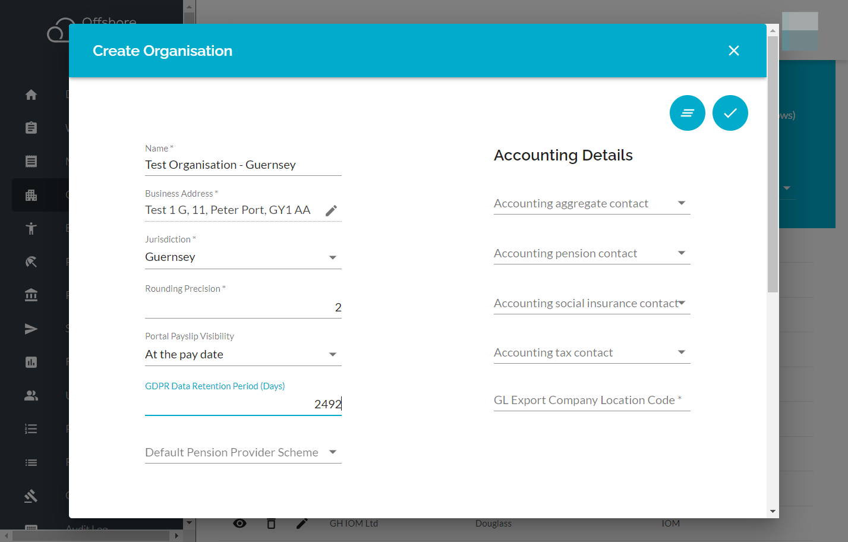Open the bank building icon in sidebar

point(31,295)
